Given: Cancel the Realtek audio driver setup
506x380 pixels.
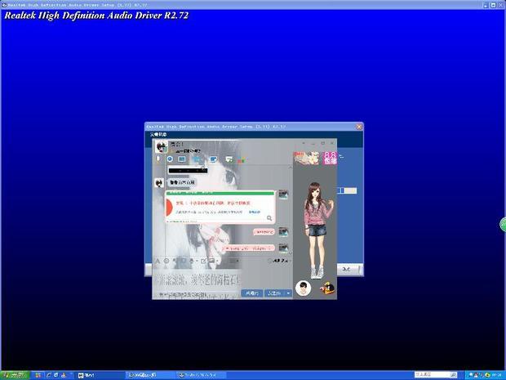Looking at the screenshot, I should 347,269.
